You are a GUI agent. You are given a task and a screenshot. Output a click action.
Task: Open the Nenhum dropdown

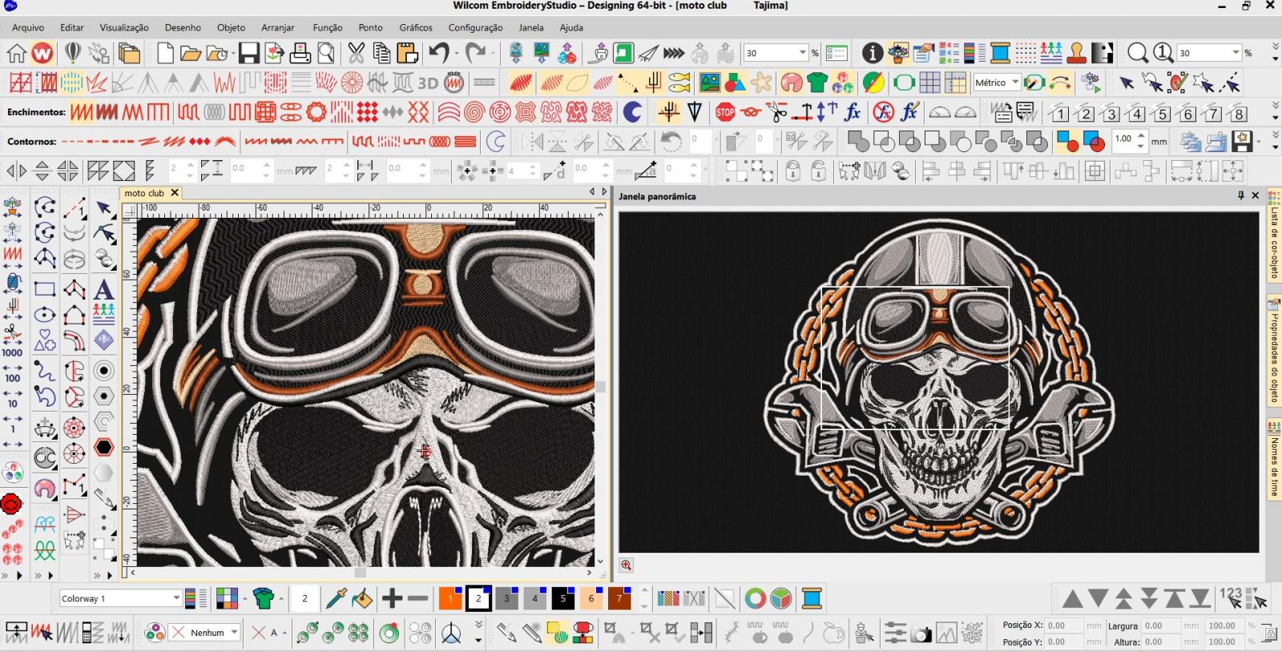click(234, 633)
